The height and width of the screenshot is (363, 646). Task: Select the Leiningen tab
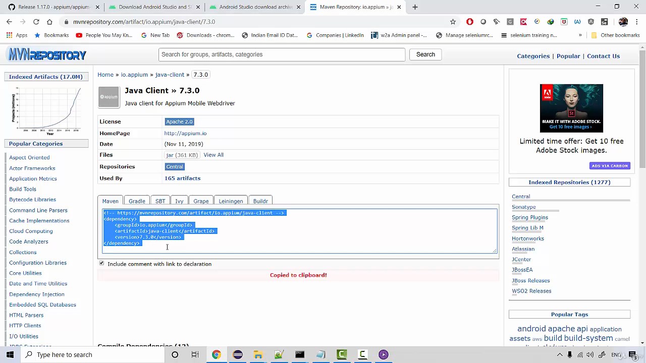pyautogui.click(x=231, y=201)
